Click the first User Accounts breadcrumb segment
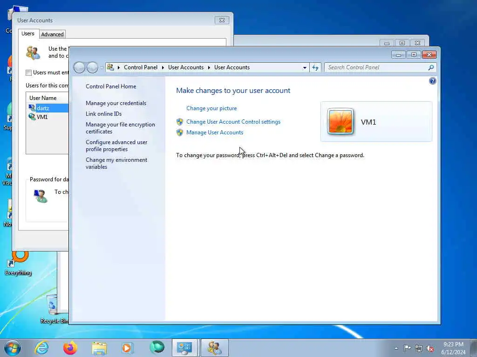The height and width of the screenshot is (357, 477). click(185, 67)
